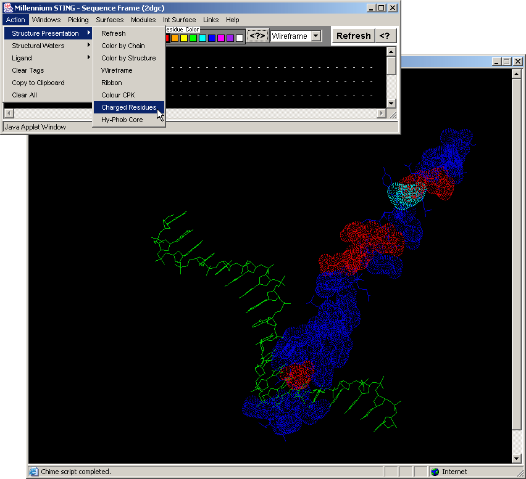Viewport: 526px width, 479px height.
Task: Click sequence panel scroll down arrow
Action: pyautogui.click(x=391, y=104)
